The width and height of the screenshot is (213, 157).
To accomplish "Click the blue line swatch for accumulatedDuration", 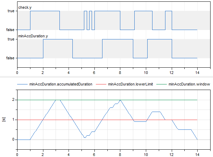I will [x=22, y=84].
